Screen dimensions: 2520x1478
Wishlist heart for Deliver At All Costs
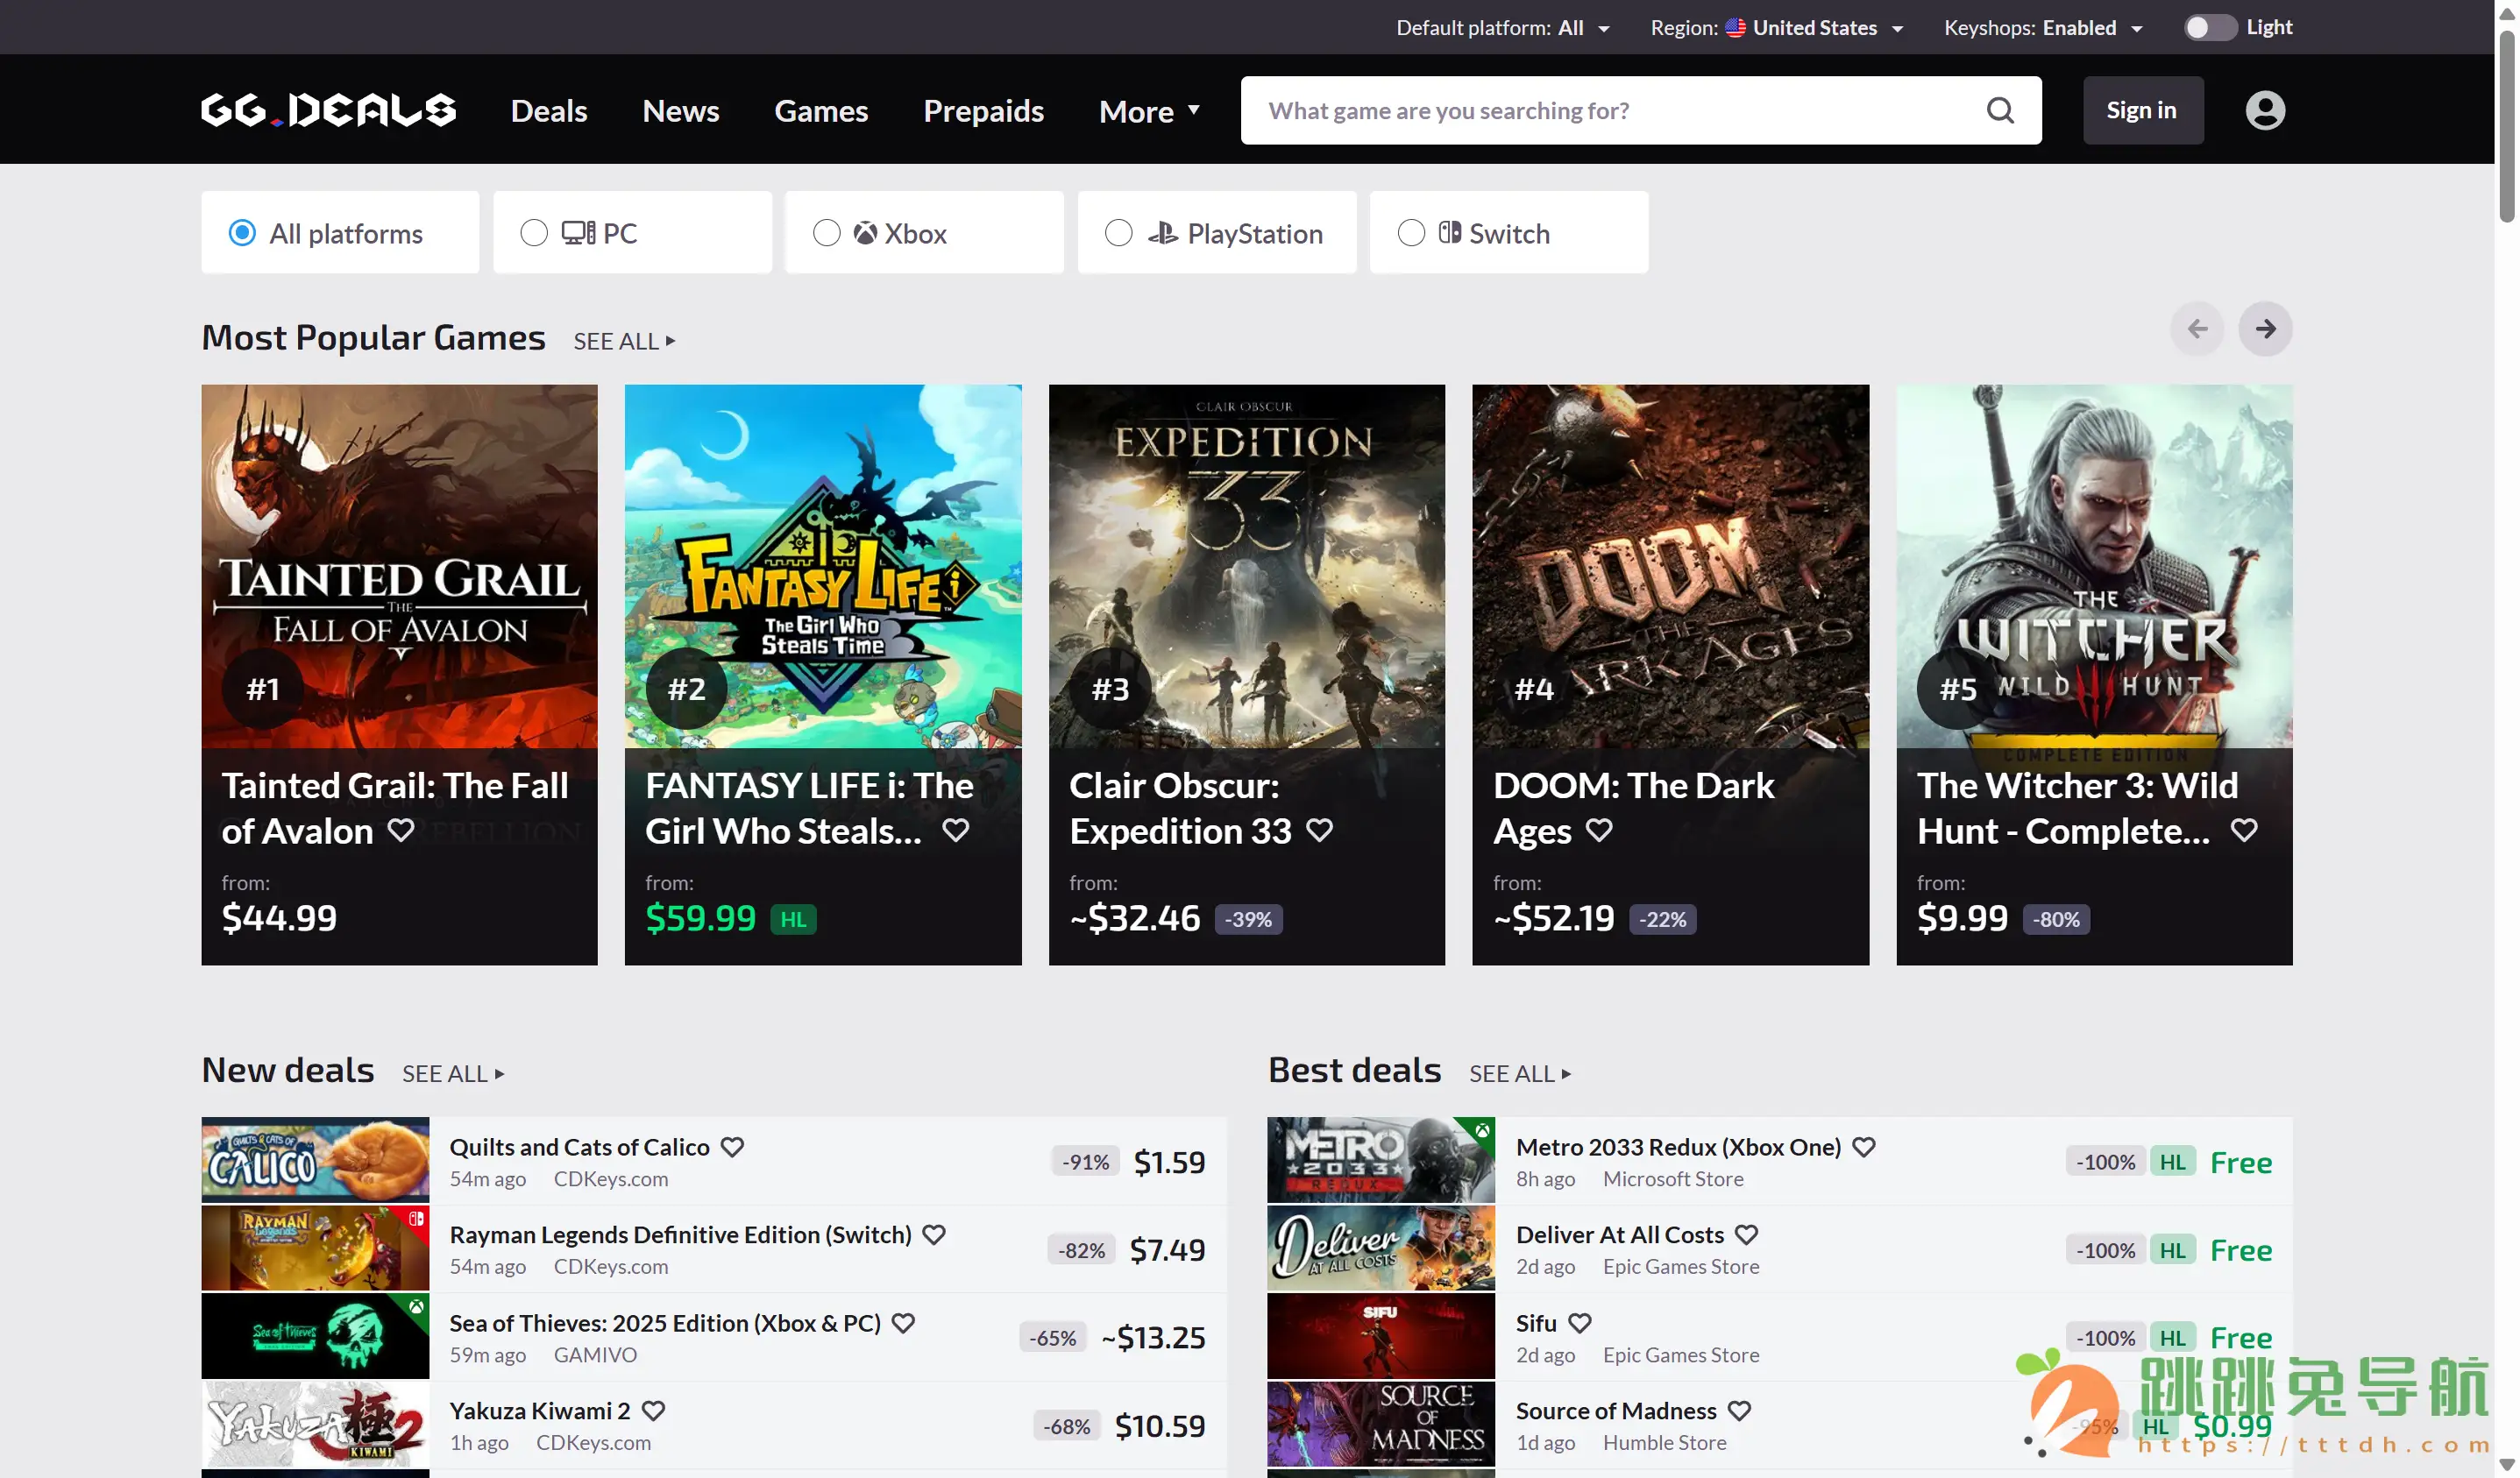(x=1746, y=1235)
